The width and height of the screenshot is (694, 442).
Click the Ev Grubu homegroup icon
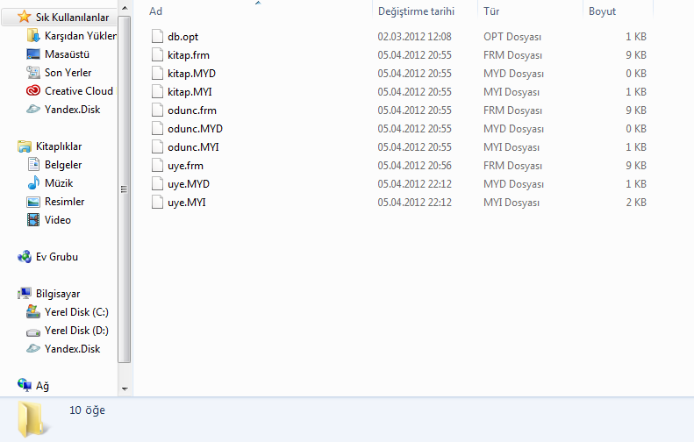[x=25, y=257]
